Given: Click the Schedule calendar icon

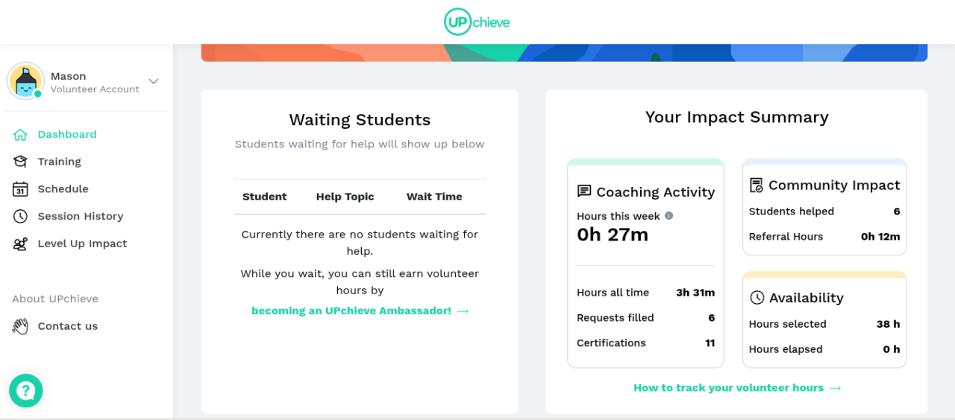Looking at the screenshot, I should [x=21, y=189].
